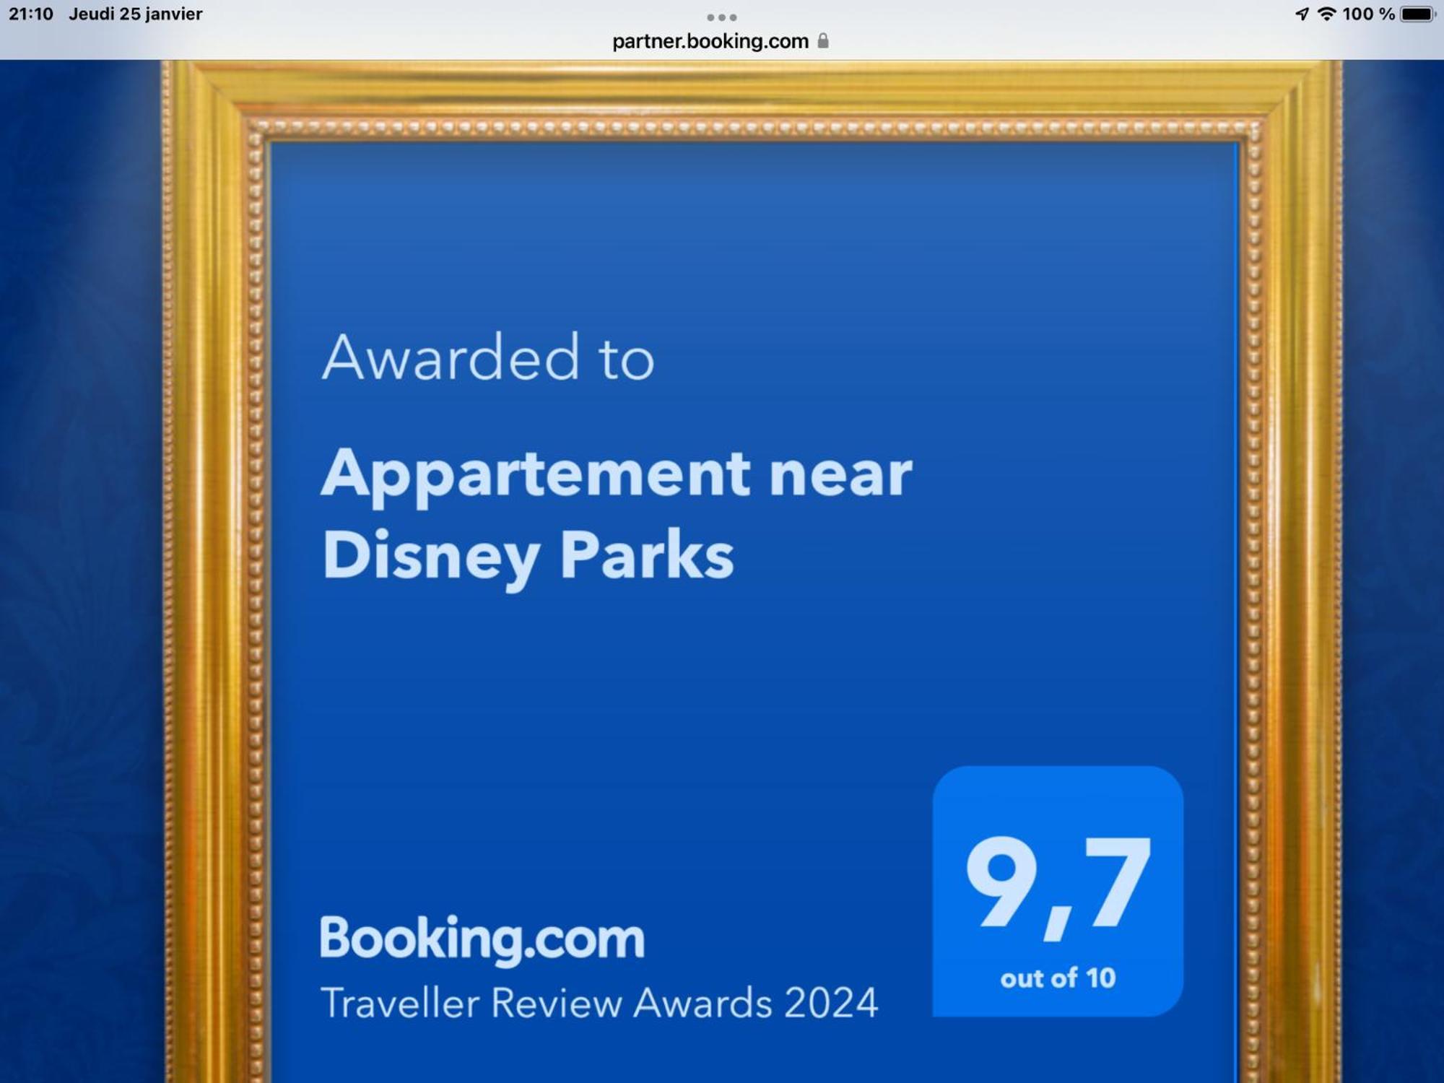The width and height of the screenshot is (1444, 1083).
Task: Tap the partner.booking.com address bar
Action: [x=721, y=41]
